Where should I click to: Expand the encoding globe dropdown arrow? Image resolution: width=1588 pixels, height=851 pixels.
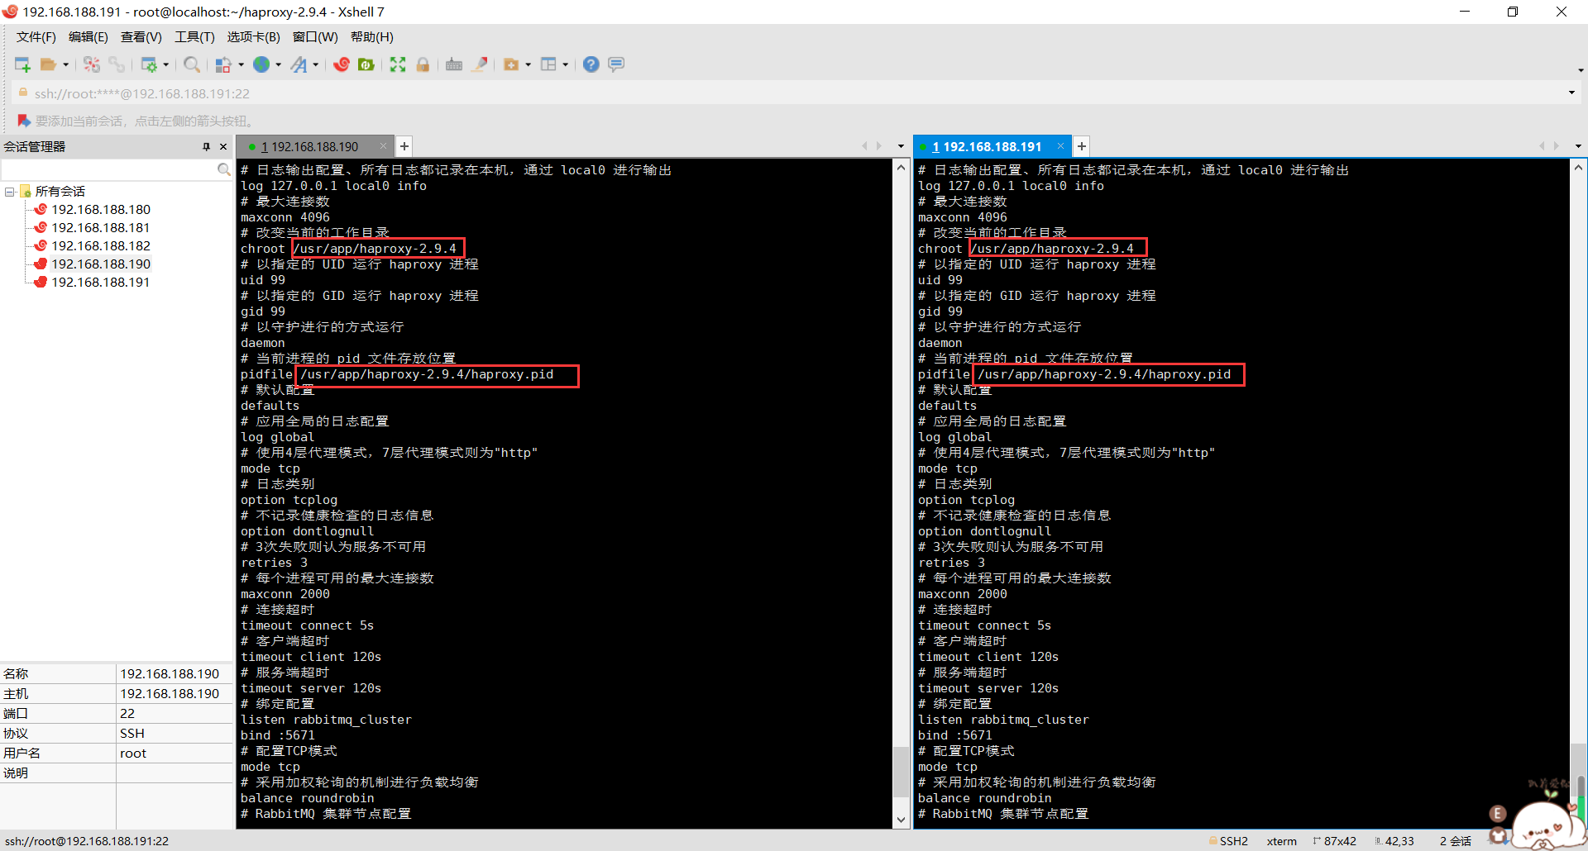click(279, 64)
